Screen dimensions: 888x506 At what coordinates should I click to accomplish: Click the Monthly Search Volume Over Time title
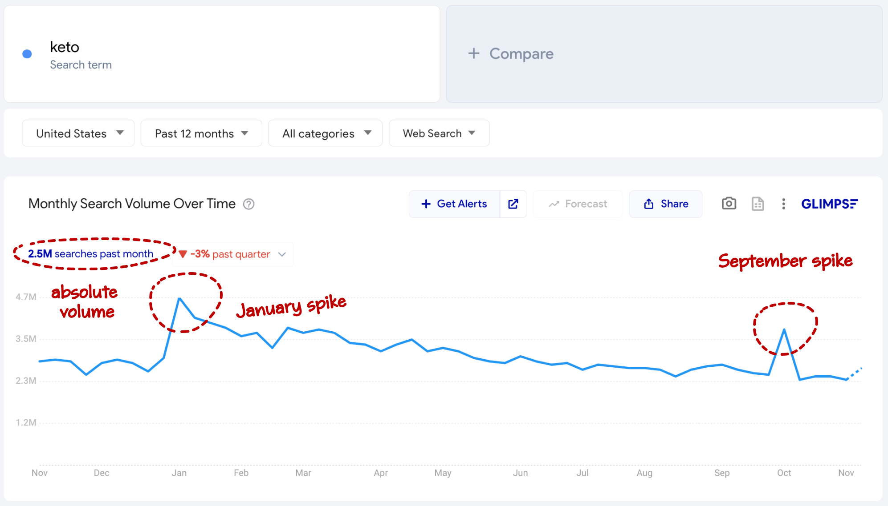coord(132,204)
